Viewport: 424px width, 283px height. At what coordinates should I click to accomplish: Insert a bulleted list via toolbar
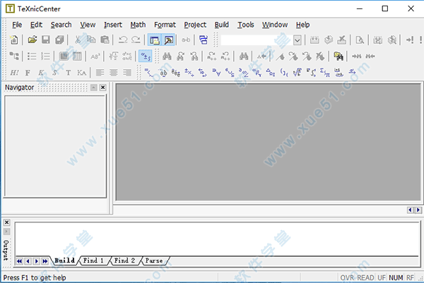click(x=32, y=56)
